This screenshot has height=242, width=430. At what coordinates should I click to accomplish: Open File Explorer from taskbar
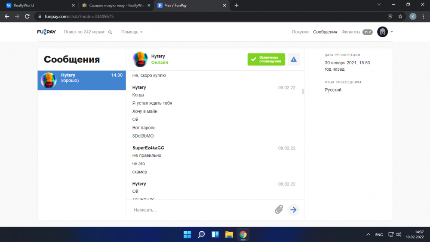point(229,234)
